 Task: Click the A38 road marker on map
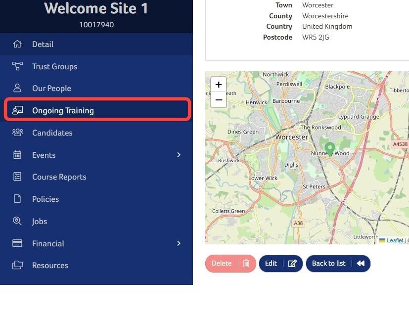[298, 223]
